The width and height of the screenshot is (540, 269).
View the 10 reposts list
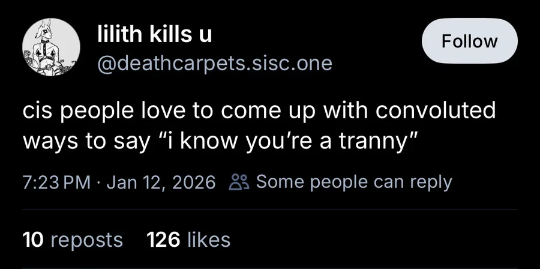(72, 240)
